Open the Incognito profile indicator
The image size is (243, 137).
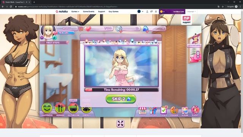232,7
